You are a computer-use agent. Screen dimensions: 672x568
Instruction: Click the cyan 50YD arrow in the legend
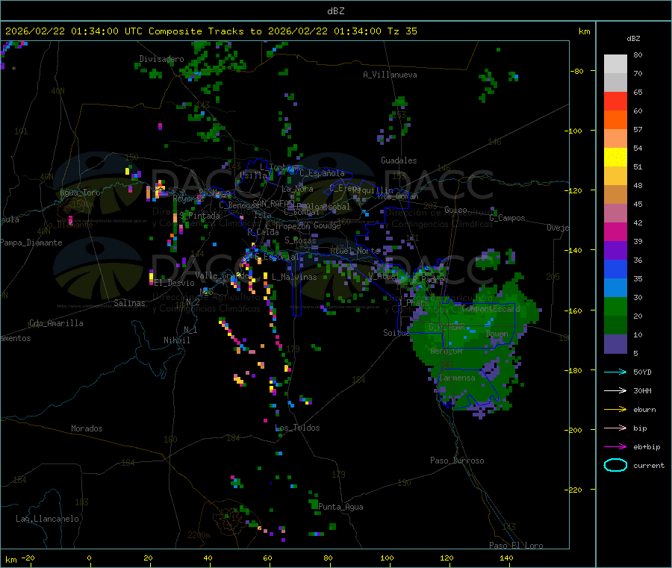[x=615, y=372]
